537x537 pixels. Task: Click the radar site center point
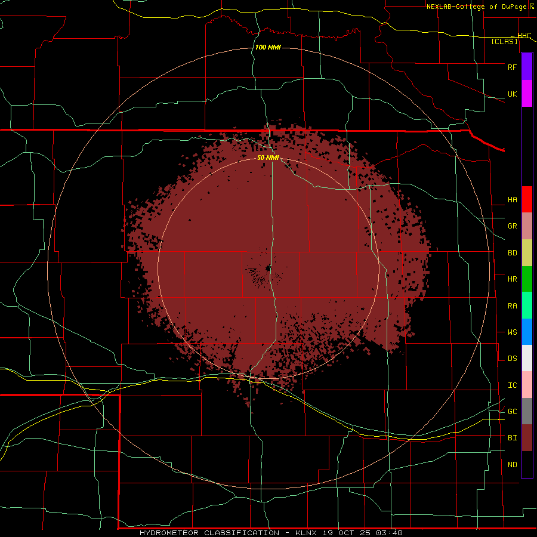click(x=268, y=268)
